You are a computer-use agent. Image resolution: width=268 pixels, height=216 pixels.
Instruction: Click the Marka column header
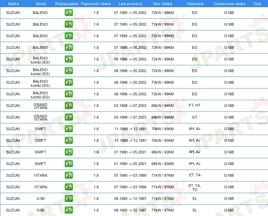[13, 4]
